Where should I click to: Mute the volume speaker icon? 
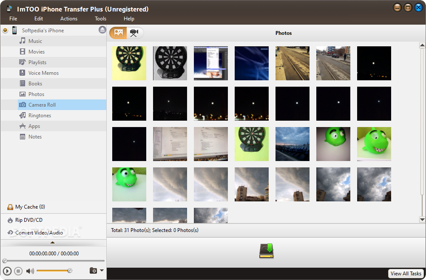tap(30, 271)
